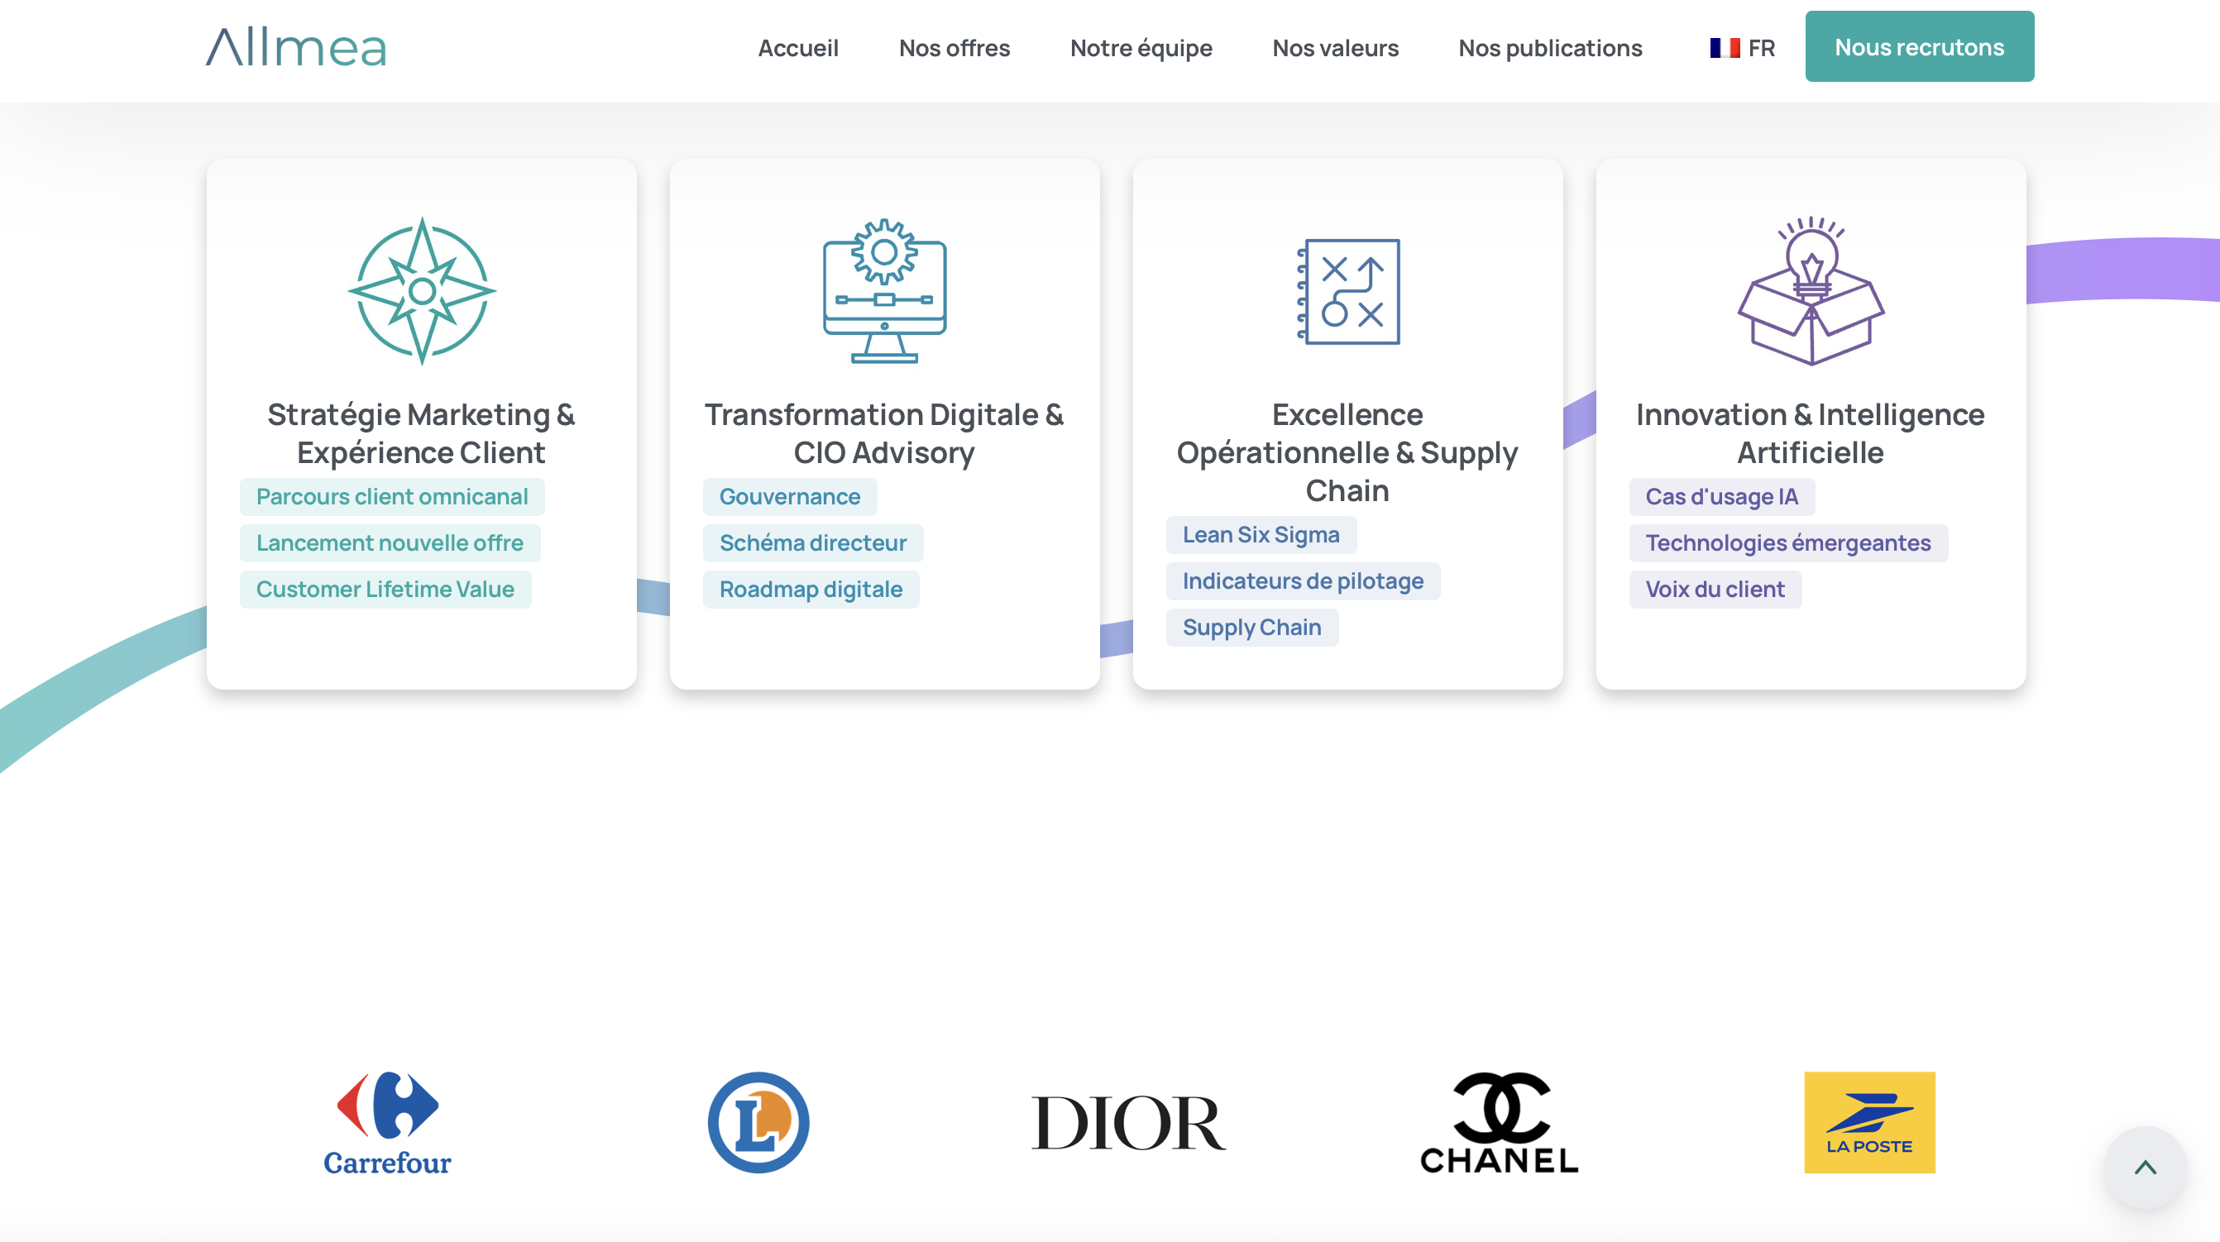Click the DIOR logo

(x=1128, y=1123)
